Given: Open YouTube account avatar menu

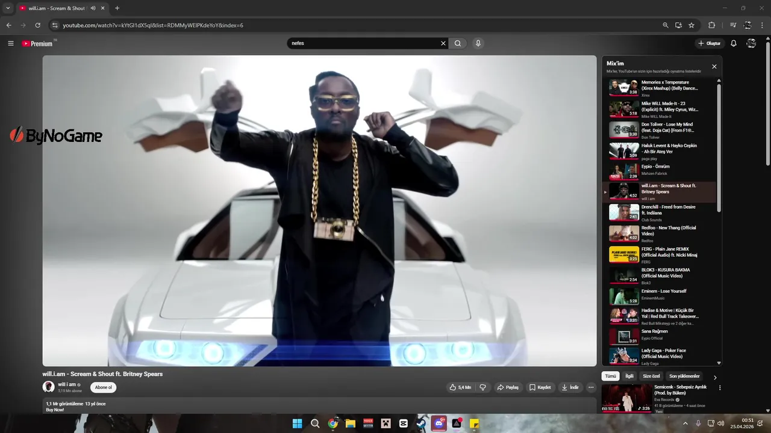Looking at the screenshot, I should pyautogui.click(x=751, y=43).
